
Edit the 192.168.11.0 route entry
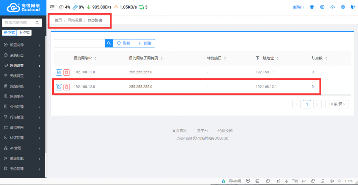tap(59, 72)
